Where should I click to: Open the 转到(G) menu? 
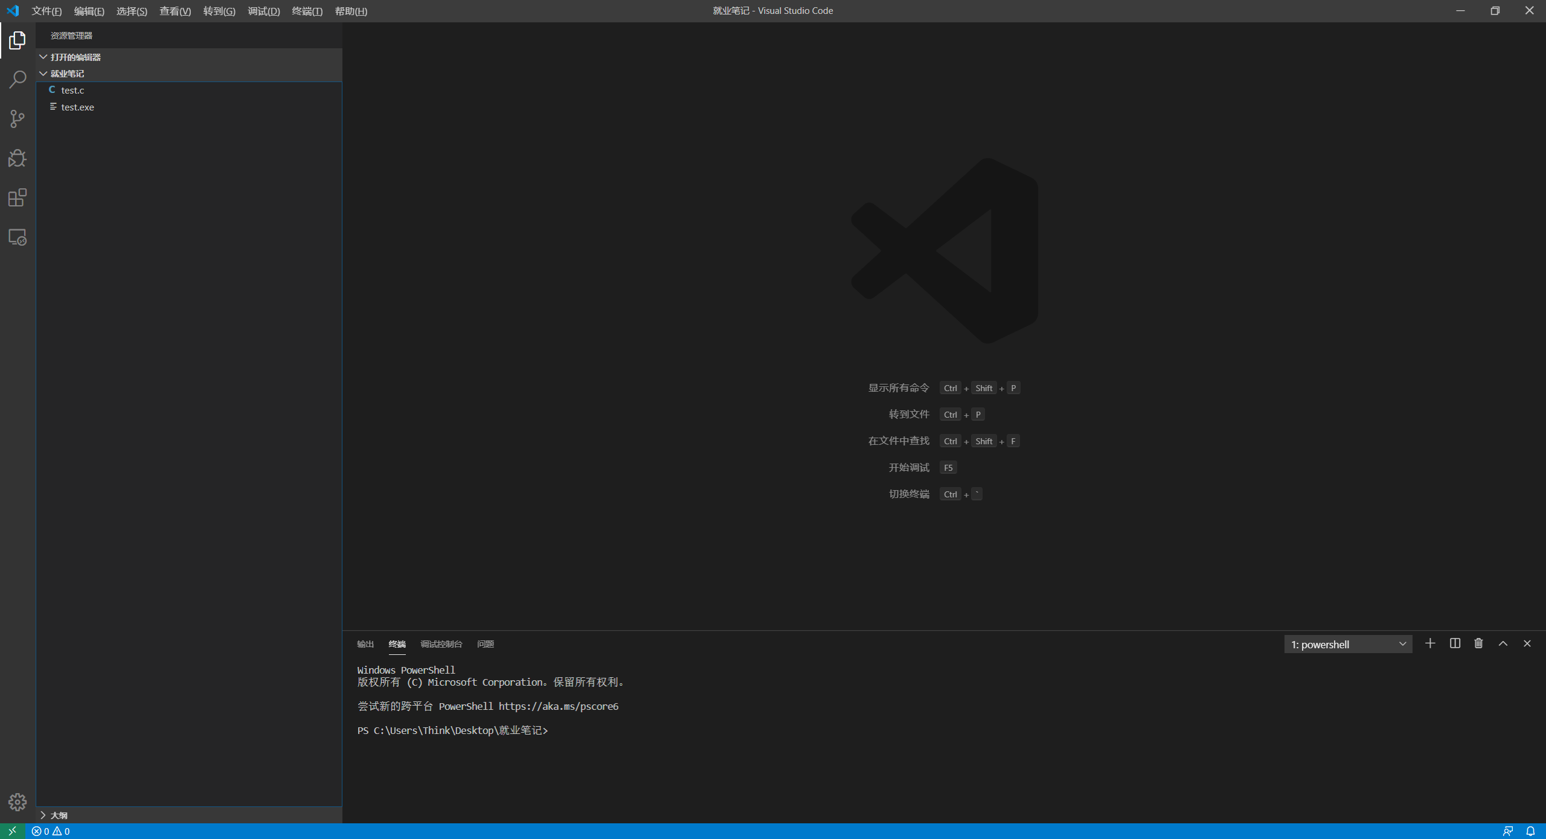tap(219, 11)
